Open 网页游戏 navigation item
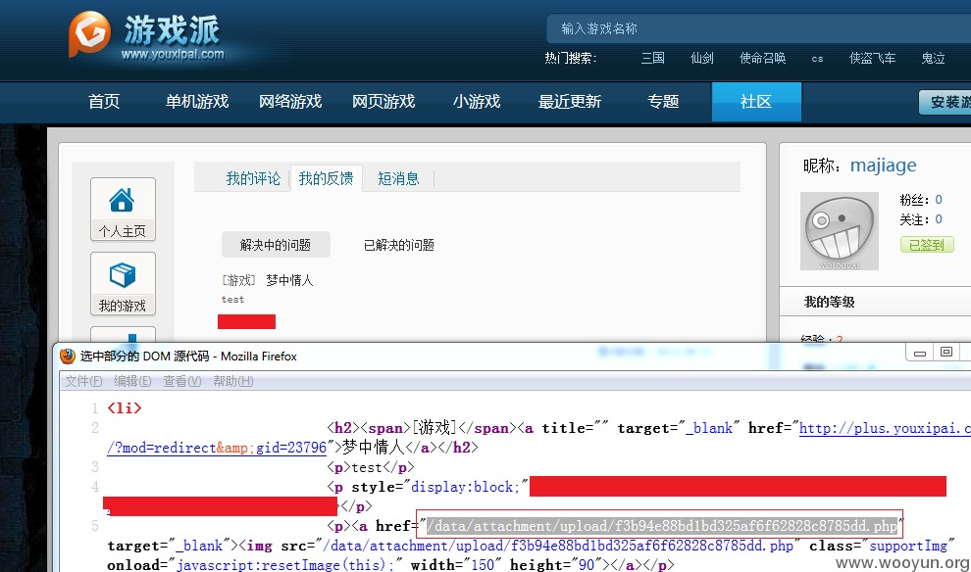Image resolution: width=971 pixels, height=572 pixels. 383,102
